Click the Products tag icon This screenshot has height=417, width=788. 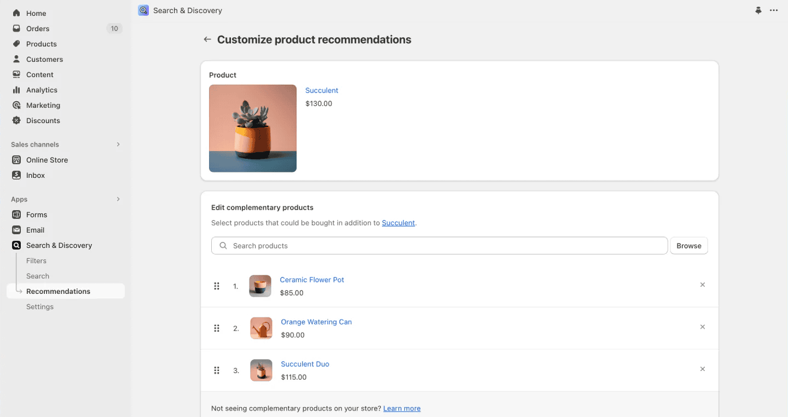(16, 44)
